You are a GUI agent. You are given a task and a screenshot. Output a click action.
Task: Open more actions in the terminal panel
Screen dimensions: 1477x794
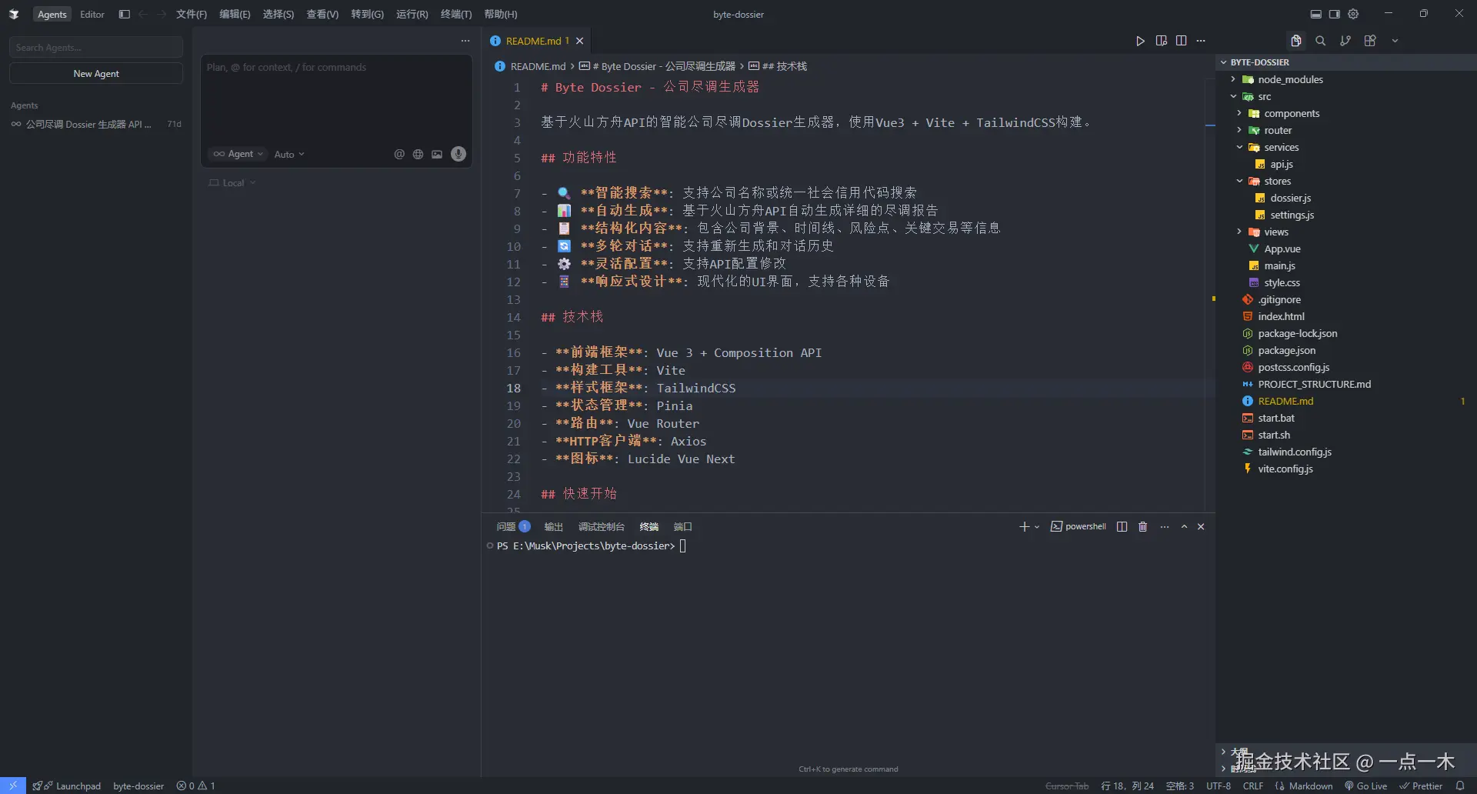(x=1165, y=527)
